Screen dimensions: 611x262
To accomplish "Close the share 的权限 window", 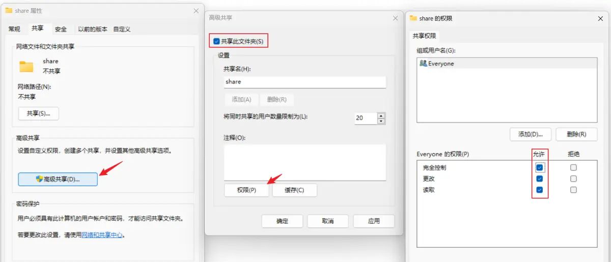I will tap(600, 18).
